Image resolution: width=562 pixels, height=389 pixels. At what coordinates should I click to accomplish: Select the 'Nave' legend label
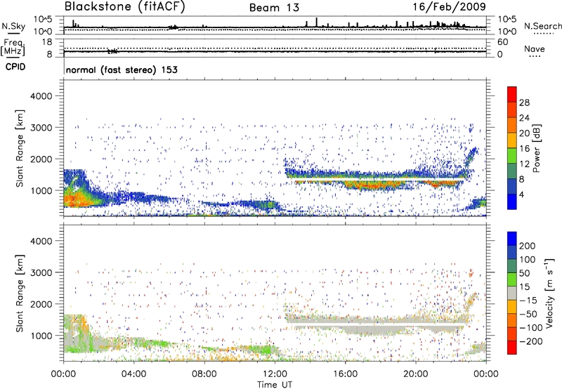pos(535,48)
